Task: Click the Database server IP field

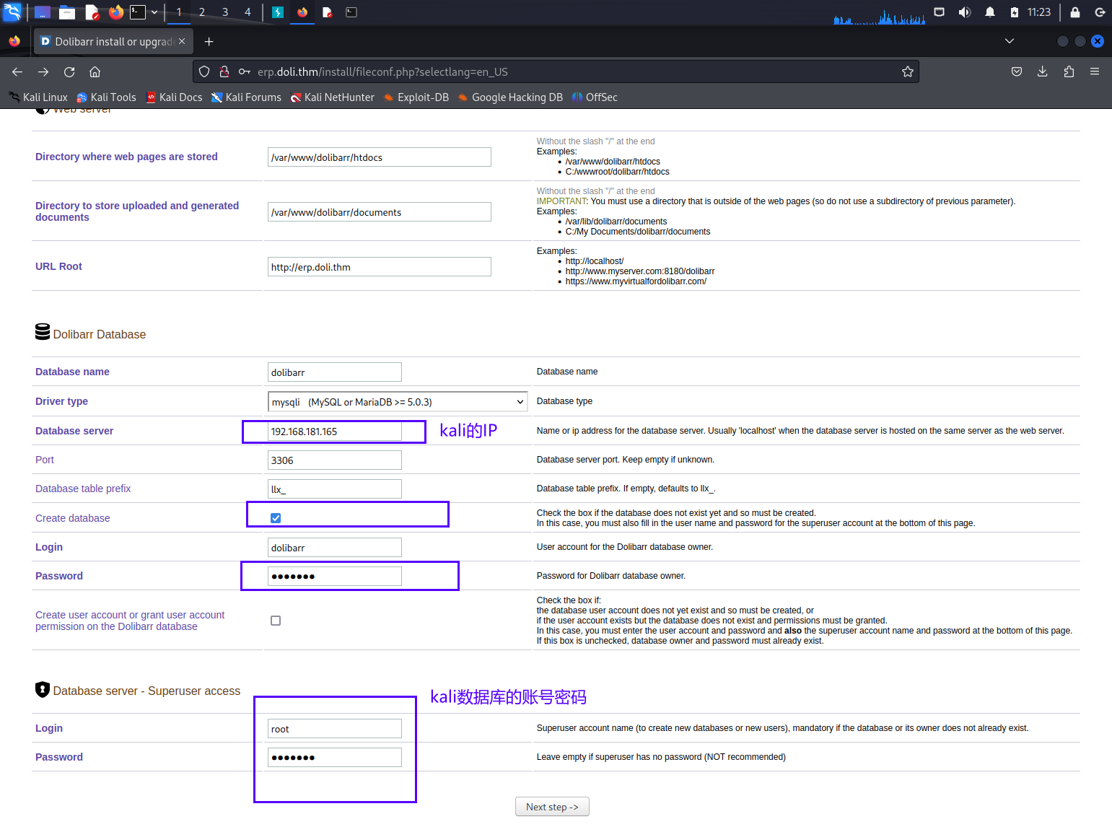Action: (334, 431)
